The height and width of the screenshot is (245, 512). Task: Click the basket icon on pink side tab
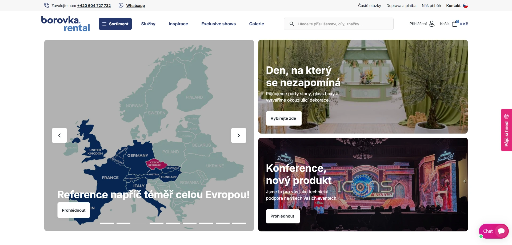click(506, 116)
